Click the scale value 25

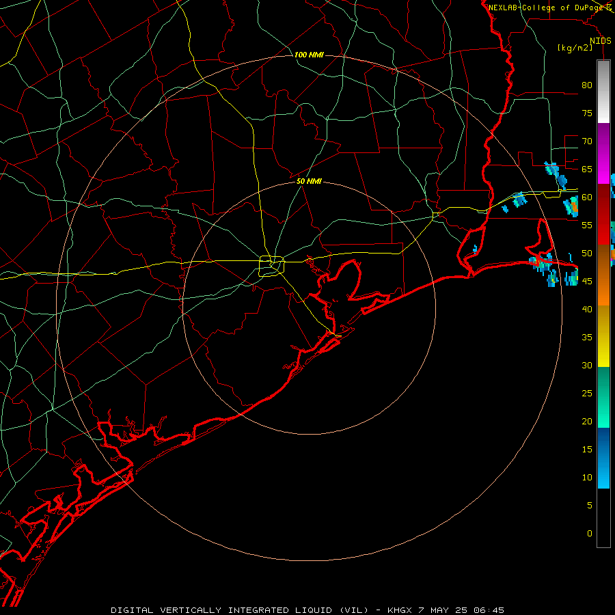point(587,393)
